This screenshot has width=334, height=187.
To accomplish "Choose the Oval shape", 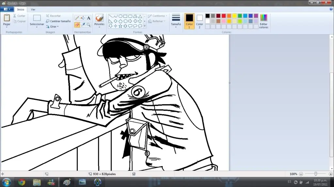I will [x=120, y=16].
